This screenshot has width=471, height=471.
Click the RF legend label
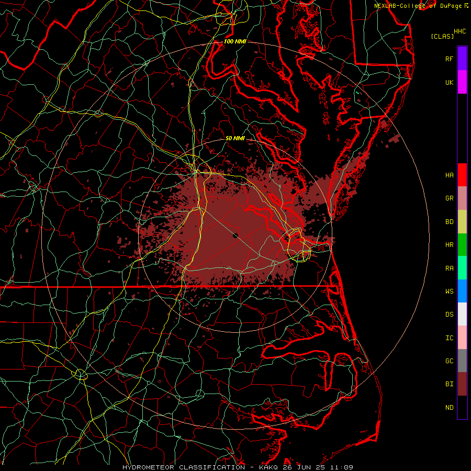pyautogui.click(x=450, y=59)
